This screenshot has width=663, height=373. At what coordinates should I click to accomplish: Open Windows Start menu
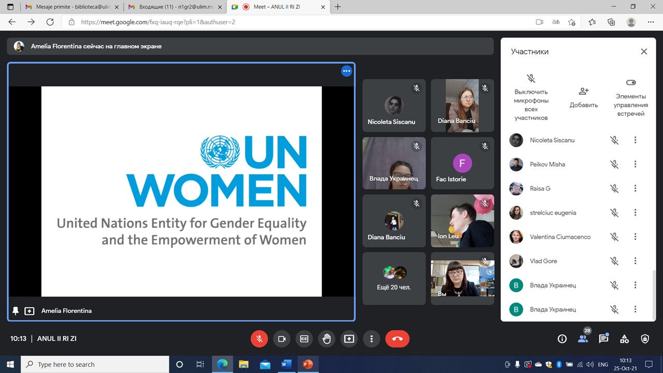click(10, 364)
